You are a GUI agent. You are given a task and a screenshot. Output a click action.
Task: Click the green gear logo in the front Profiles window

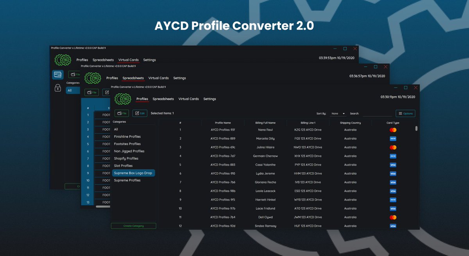point(123,99)
